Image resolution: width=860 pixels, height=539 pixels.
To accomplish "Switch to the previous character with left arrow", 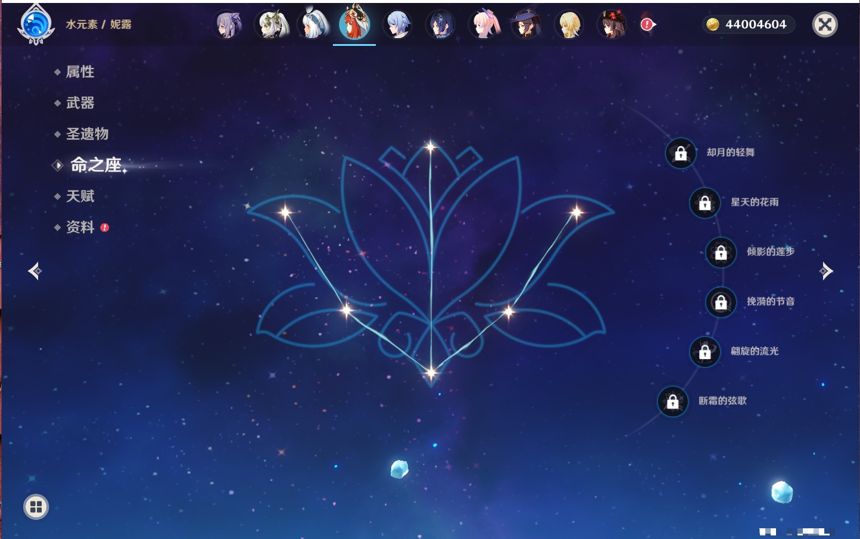I will click(35, 271).
